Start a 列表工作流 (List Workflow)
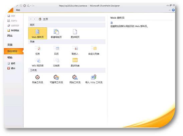 pos(38,79)
